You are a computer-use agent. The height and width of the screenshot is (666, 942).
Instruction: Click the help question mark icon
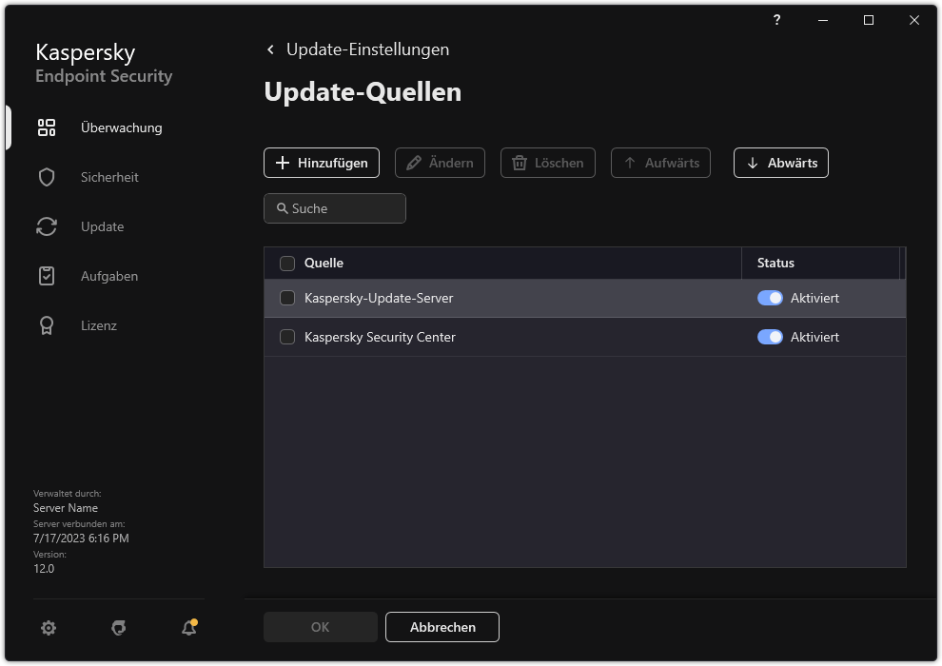pyautogui.click(x=776, y=20)
